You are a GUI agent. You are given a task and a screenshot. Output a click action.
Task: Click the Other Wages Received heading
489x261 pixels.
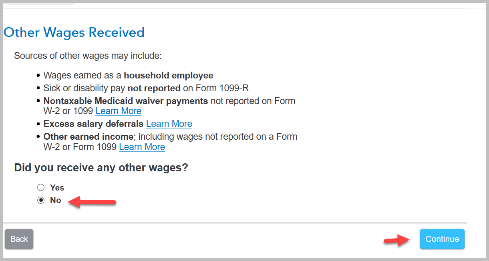coord(74,32)
